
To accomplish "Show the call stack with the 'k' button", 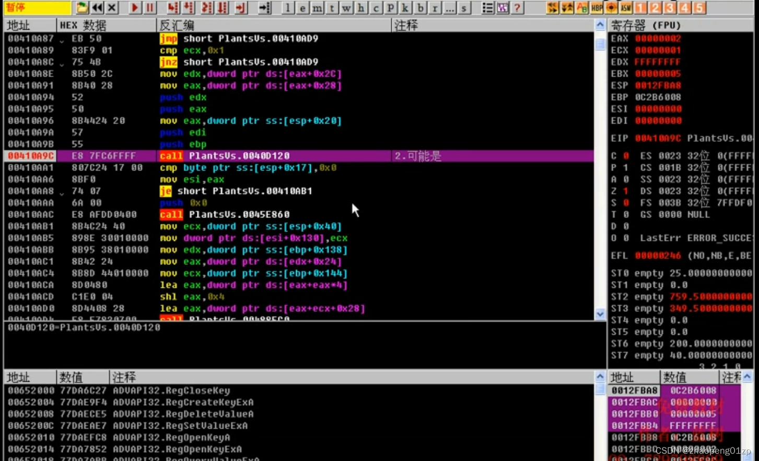I will [405, 8].
